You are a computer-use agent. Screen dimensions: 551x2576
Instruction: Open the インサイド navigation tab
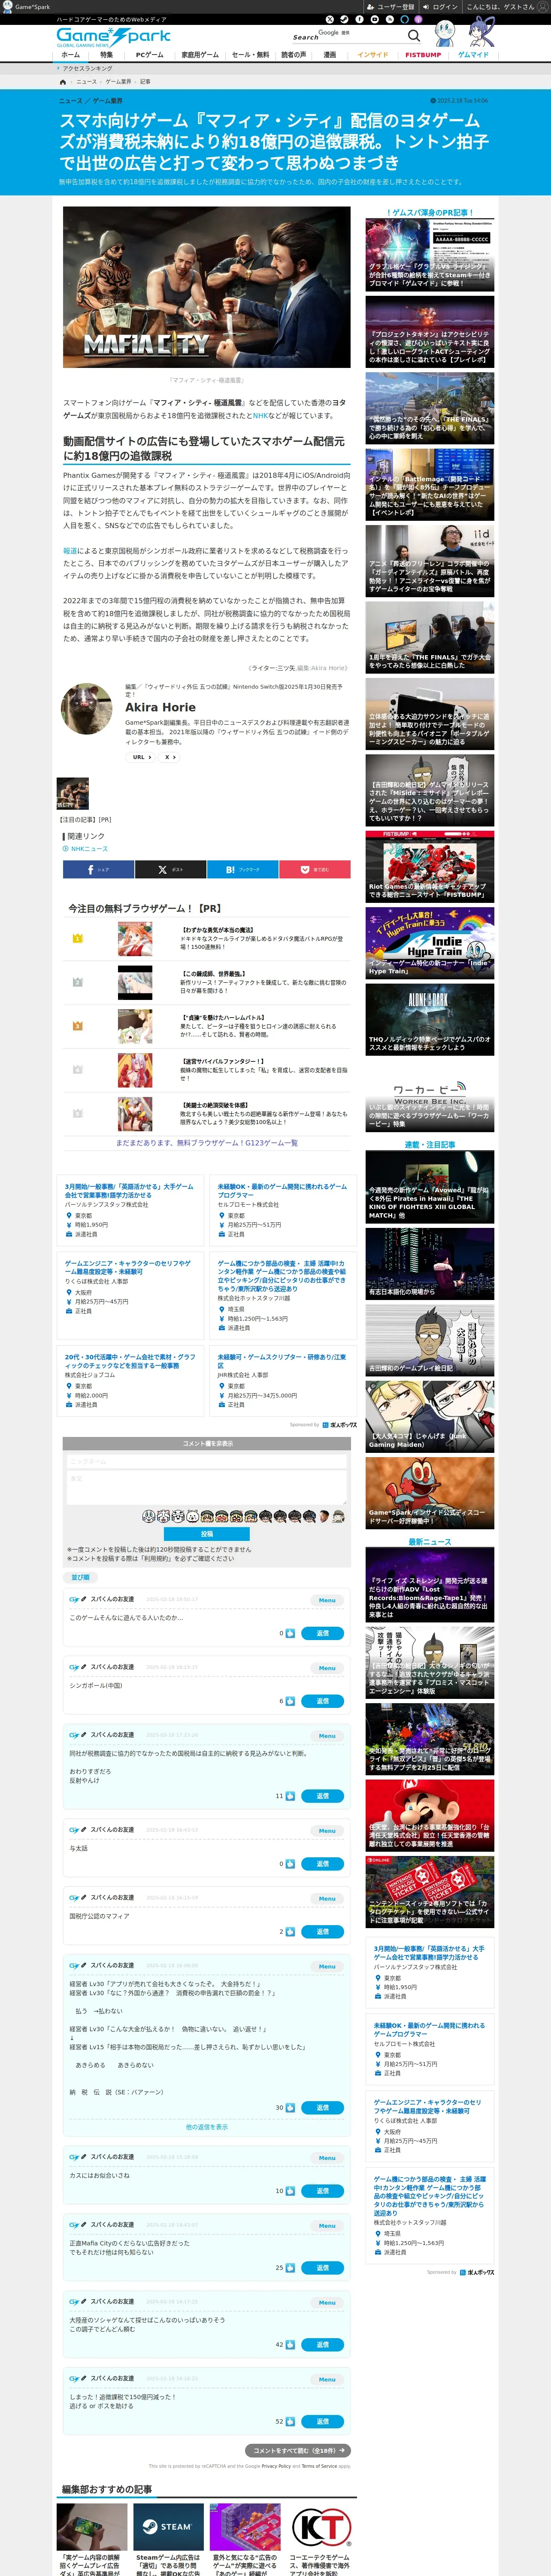[x=373, y=55]
